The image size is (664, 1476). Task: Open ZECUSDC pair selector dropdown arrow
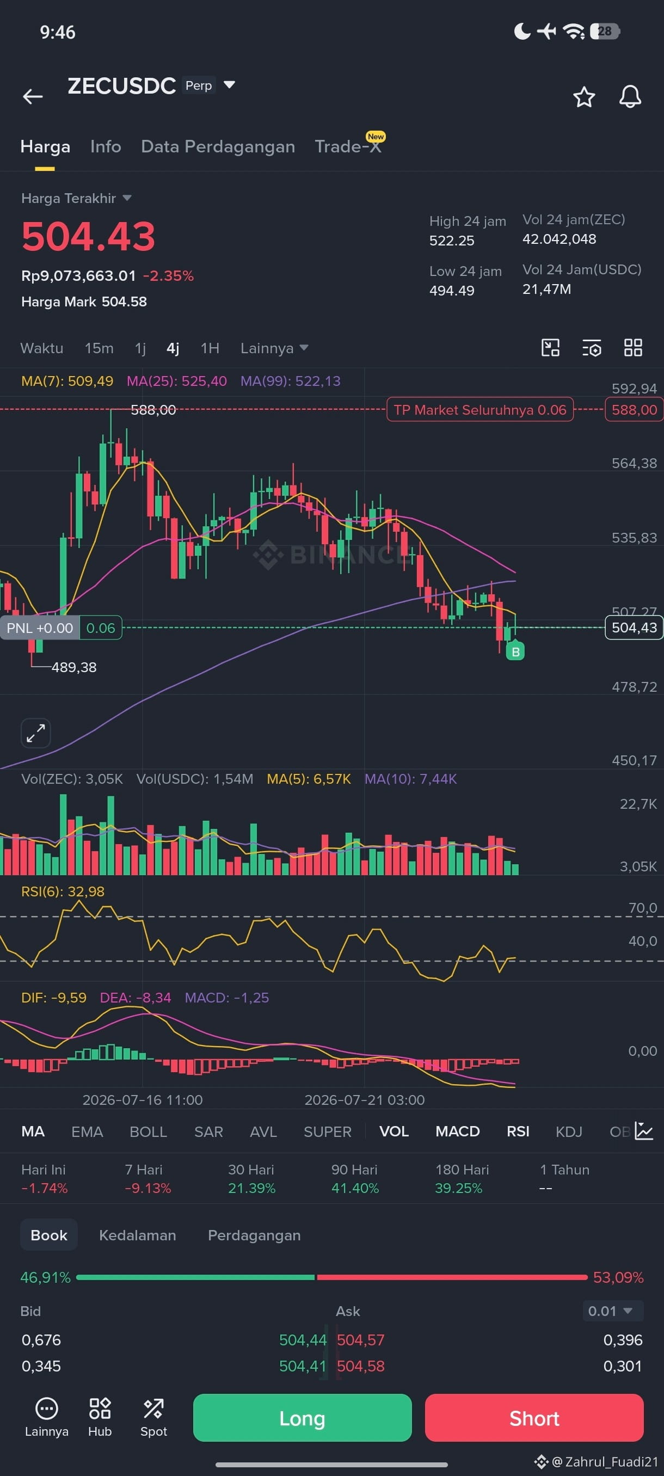coord(229,85)
